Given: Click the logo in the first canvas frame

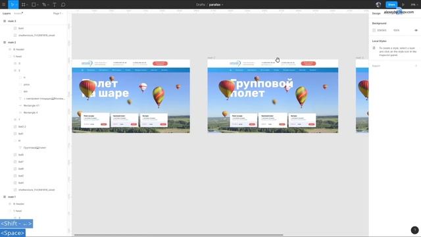Looking at the screenshot, I should pos(87,63).
